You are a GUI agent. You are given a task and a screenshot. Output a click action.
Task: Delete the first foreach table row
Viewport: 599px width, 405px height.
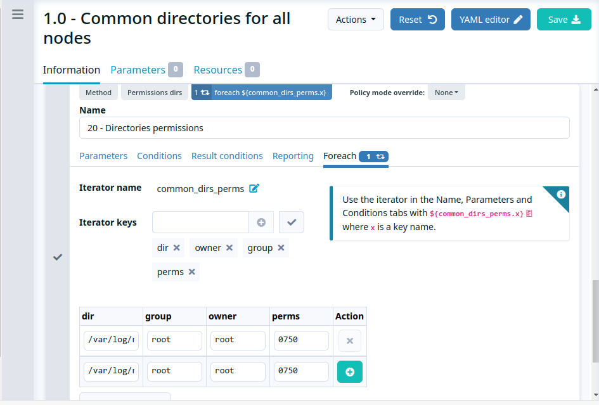pyautogui.click(x=349, y=341)
